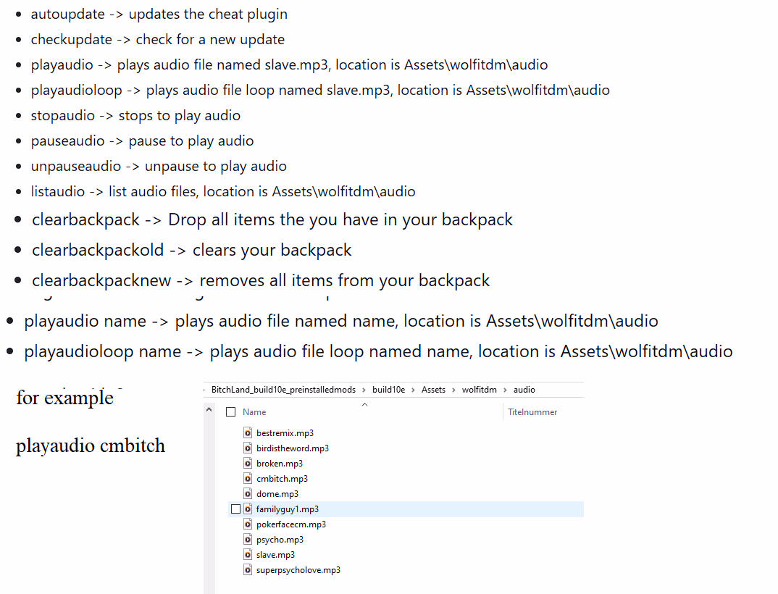Sort files by the Name column header

click(x=254, y=412)
